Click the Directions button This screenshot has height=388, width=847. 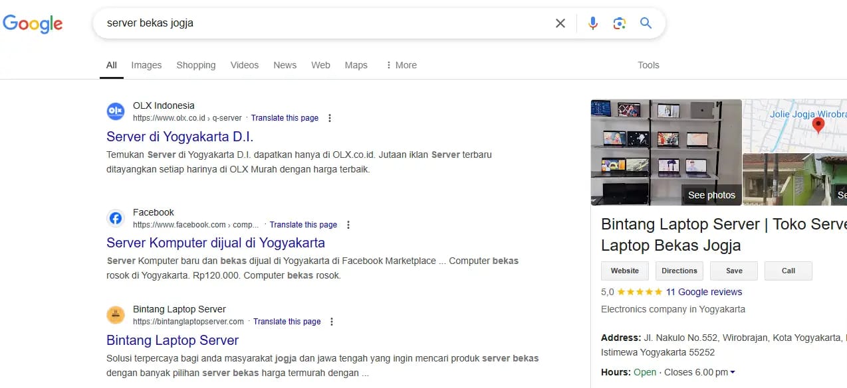[x=679, y=271]
